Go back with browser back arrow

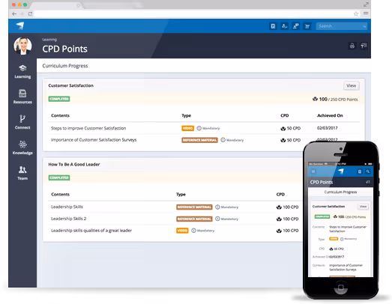point(14,13)
